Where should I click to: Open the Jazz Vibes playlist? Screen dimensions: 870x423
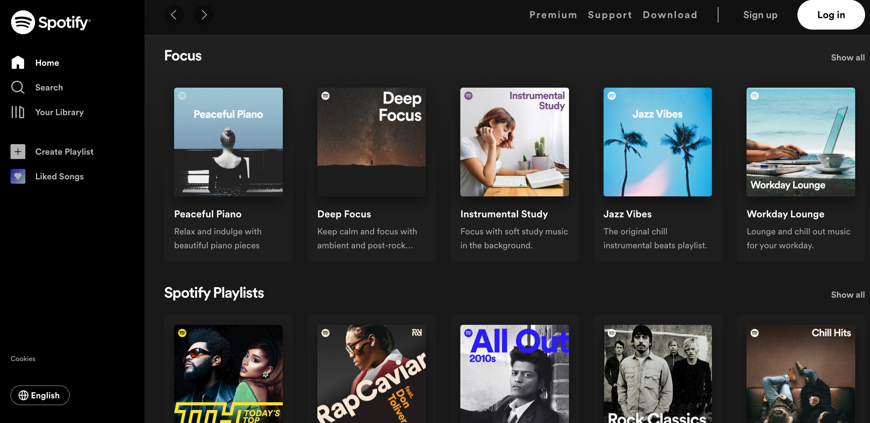coord(657,141)
